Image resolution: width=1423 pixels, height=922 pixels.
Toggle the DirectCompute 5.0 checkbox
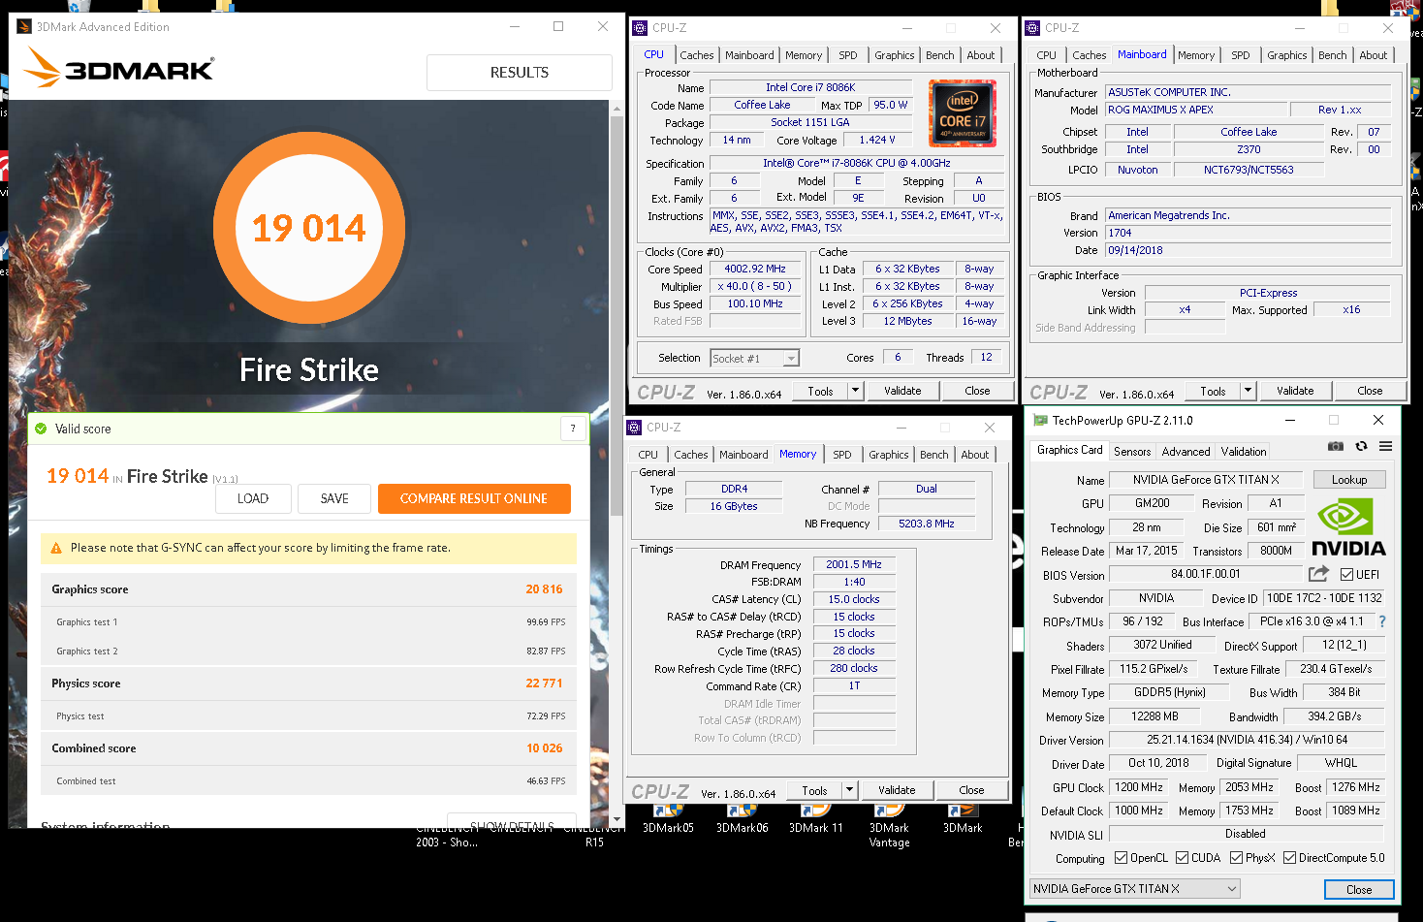tap(1289, 857)
